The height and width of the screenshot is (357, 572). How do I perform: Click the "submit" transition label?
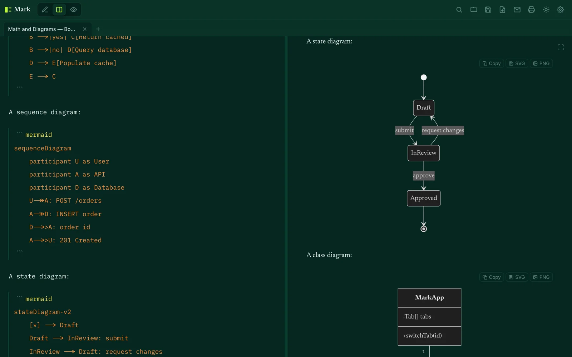point(404,130)
